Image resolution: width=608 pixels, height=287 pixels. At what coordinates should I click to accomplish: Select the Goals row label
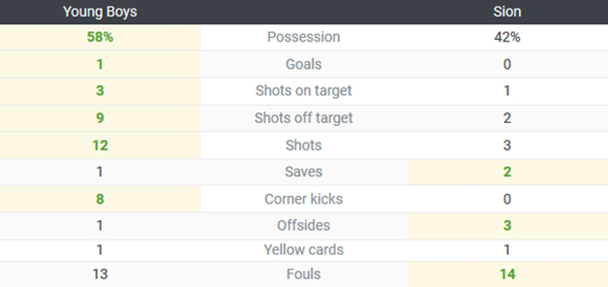(x=304, y=64)
